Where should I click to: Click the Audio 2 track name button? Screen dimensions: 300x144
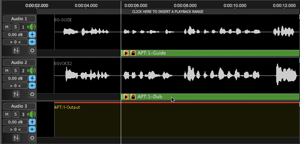coord(19,63)
